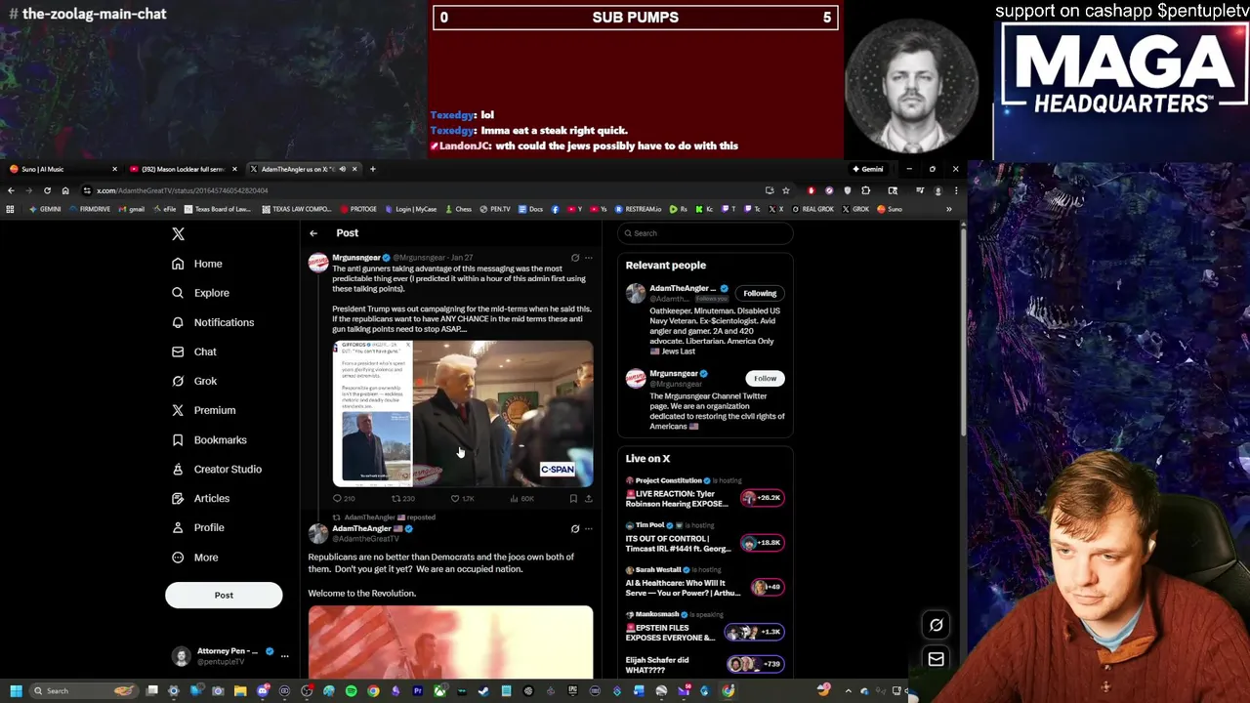Viewport: 1250px width, 703px height.
Task: Open the Windows Start menu
Action: (16, 691)
